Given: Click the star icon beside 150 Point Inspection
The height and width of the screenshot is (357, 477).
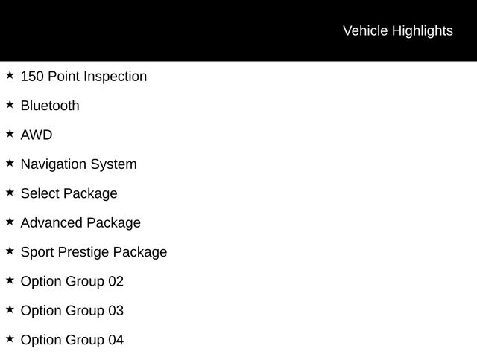Looking at the screenshot, I should [x=10, y=75].
